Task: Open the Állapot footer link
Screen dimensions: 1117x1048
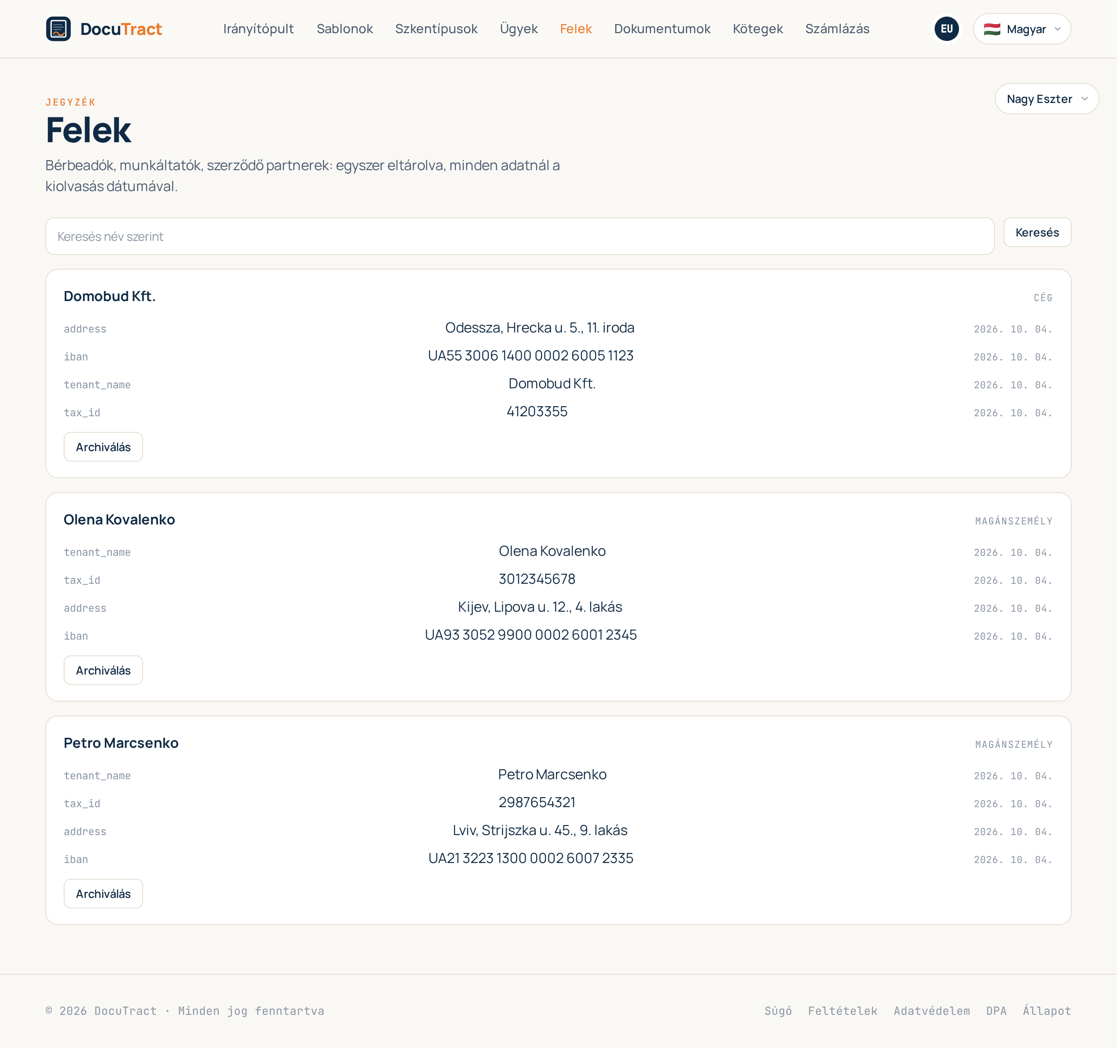Action: [x=1047, y=1011]
